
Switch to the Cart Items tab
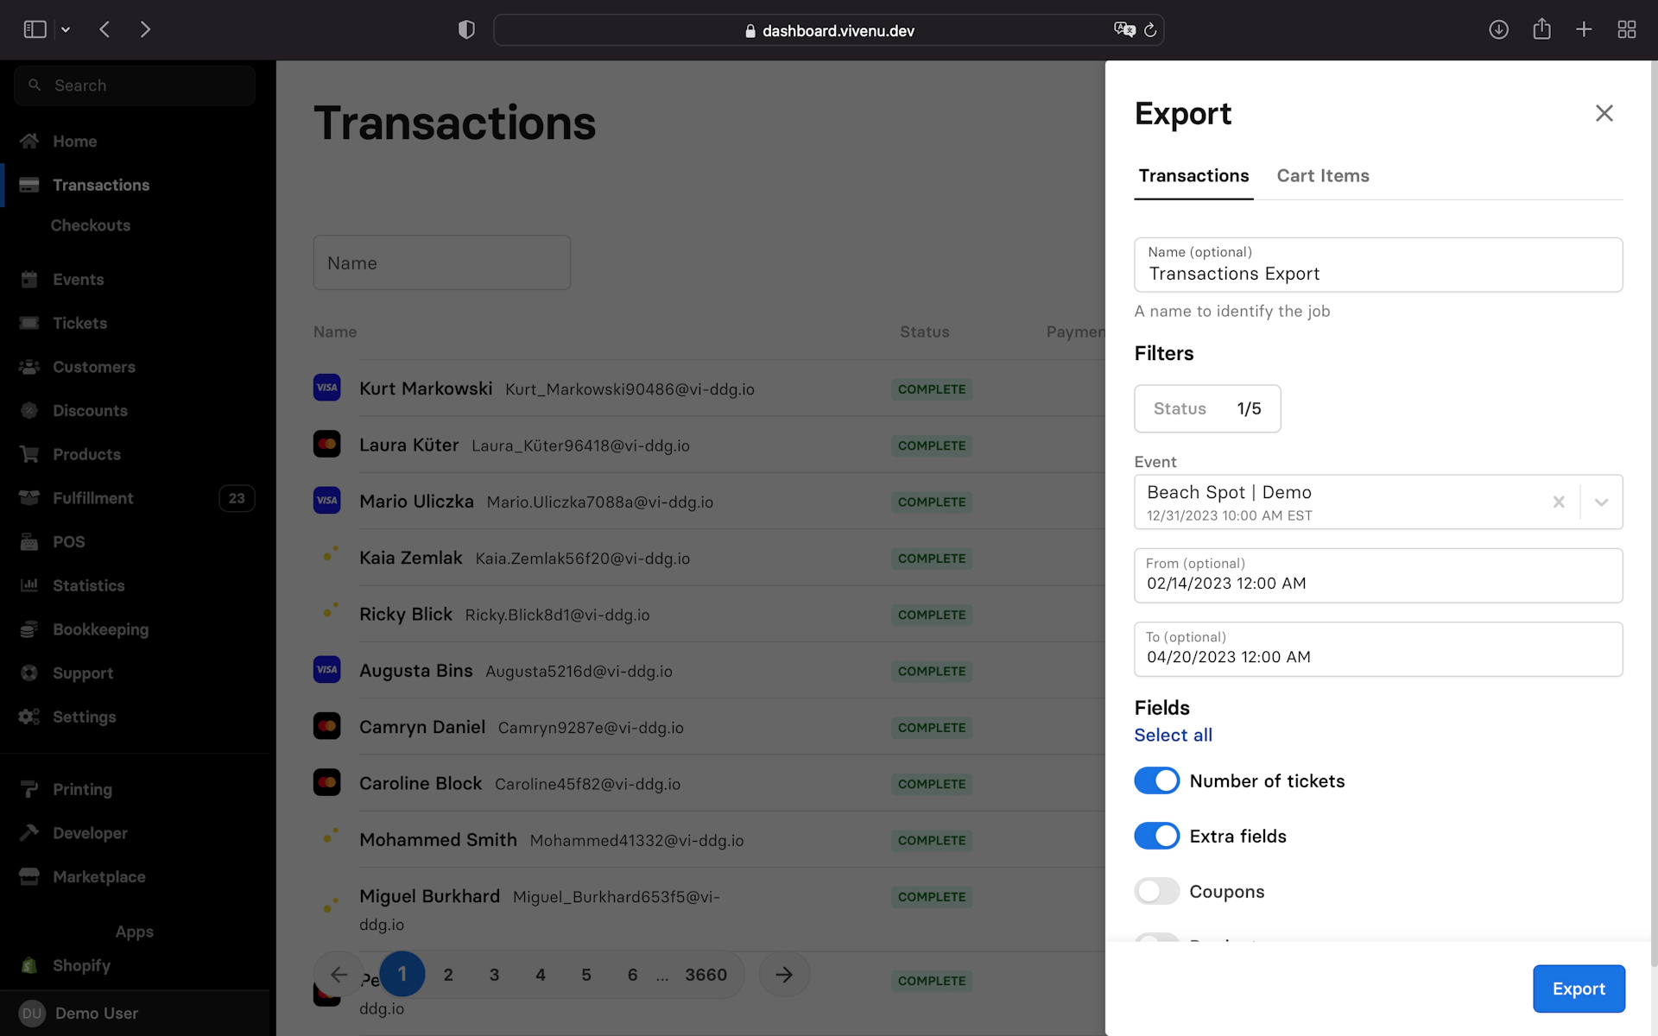[1322, 176]
